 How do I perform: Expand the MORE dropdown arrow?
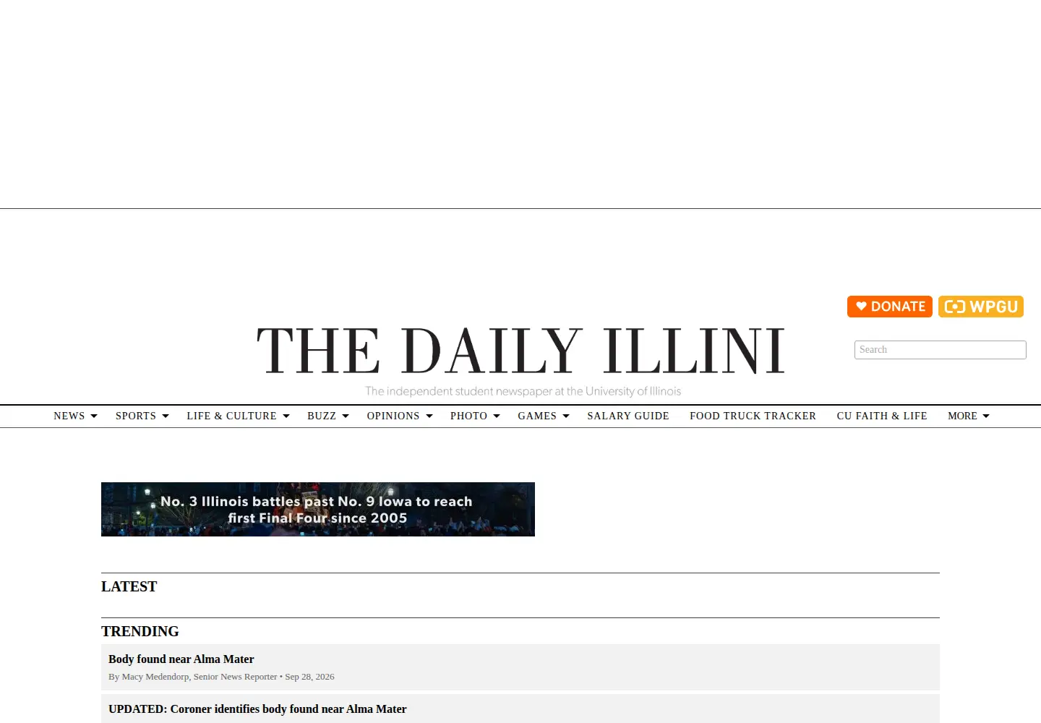pos(986,416)
